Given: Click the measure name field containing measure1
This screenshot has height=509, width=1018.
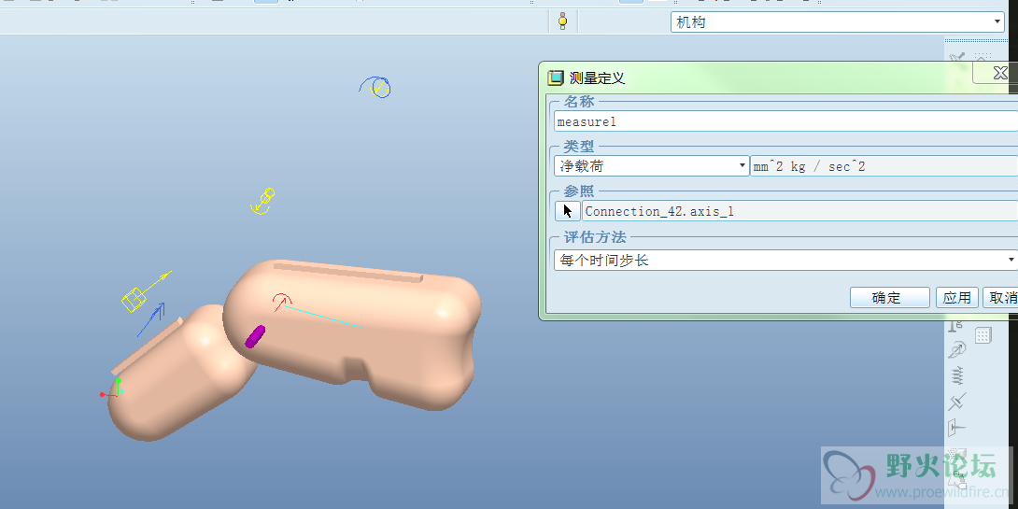Looking at the screenshot, I should pos(786,121).
